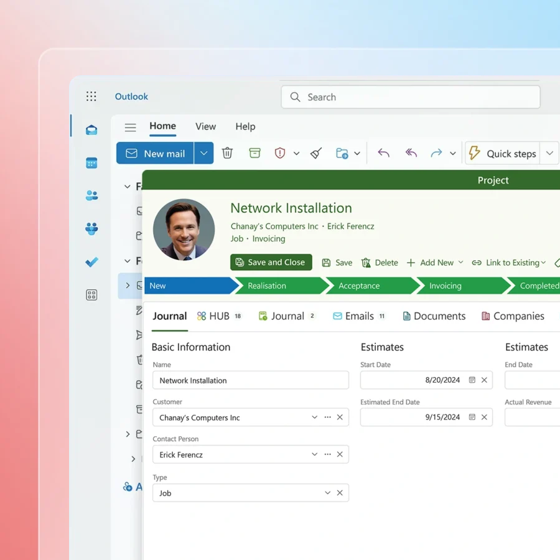Expand the New mail dropdown arrow
The height and width of the screenshot is (560, 560).
point(203,153)
